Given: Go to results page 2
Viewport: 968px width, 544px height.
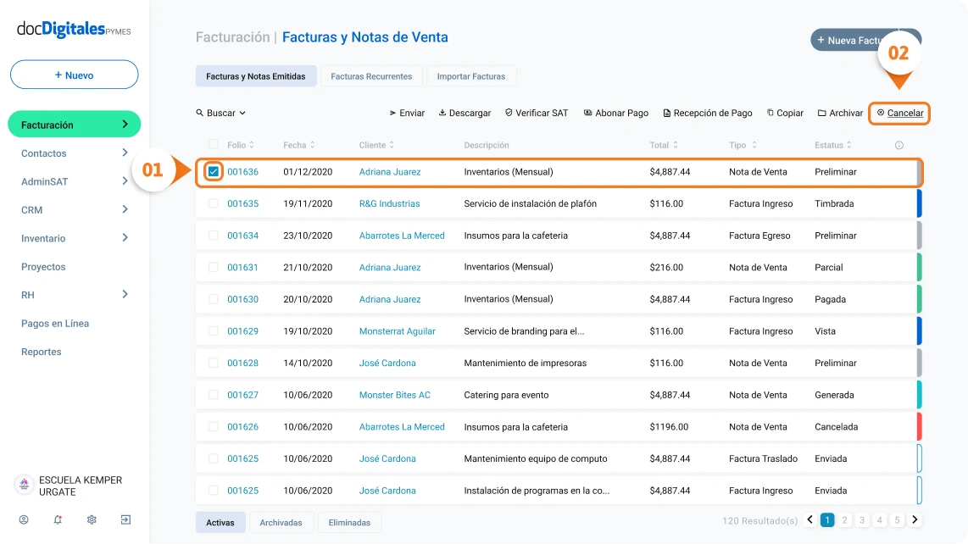Looking at the screenshot, I should (x=844, y=520).
